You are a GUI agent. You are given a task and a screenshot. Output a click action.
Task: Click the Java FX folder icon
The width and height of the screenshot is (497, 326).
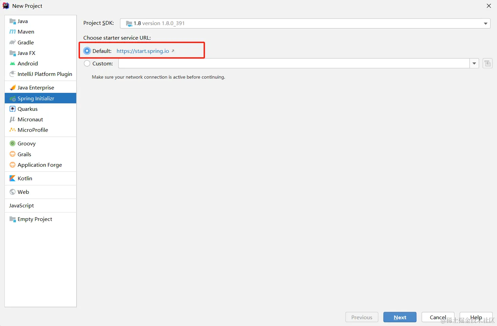[x=13, y=53]
